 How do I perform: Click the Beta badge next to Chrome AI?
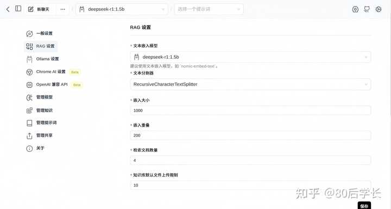75,72
